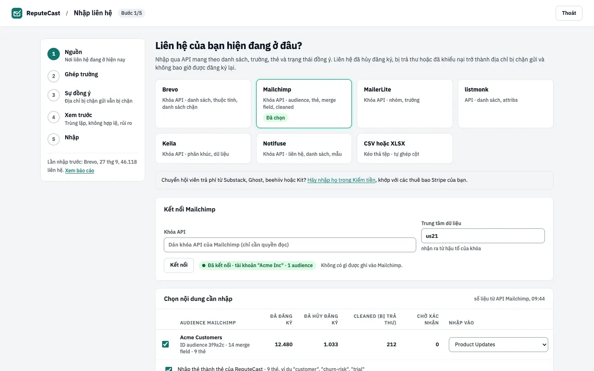Click the Nhập liên hệ page title
The image size is (594, 371).
(93, 13)
